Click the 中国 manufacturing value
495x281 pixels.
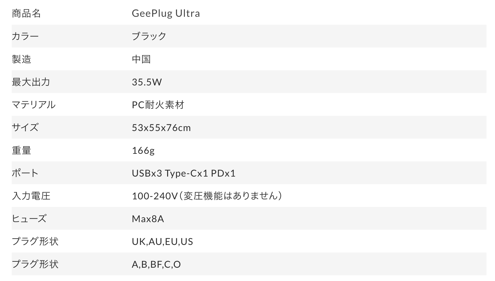pyautogui.click(x=141, y=59)
